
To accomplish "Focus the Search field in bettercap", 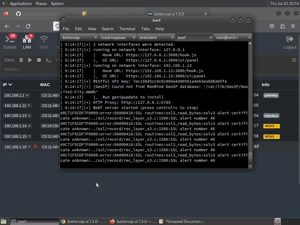I will (x=30, y=69).
